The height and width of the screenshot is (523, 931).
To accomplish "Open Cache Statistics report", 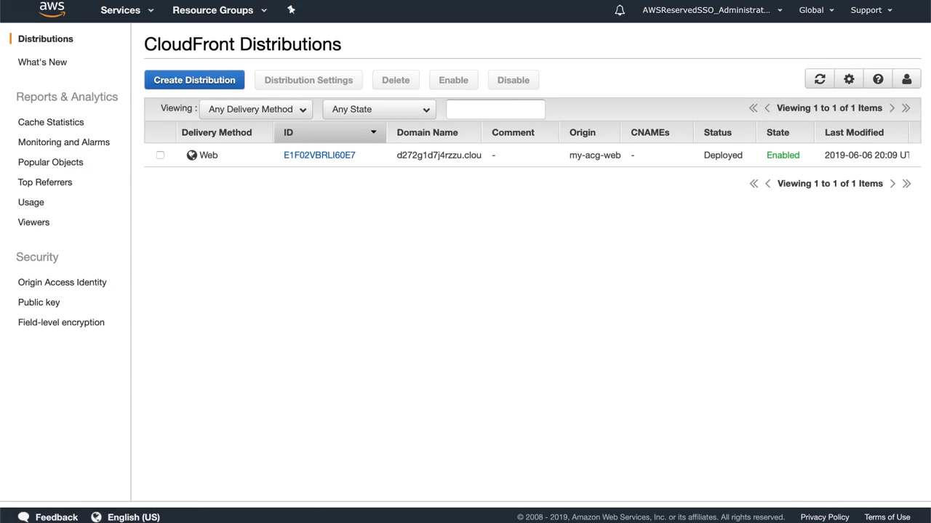I will pyautogui.click(x=51, y=122).
